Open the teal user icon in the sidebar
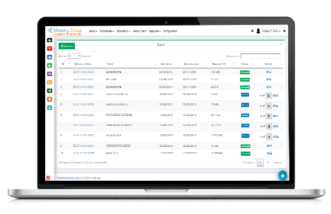331x214 pixels. point(49,108)
